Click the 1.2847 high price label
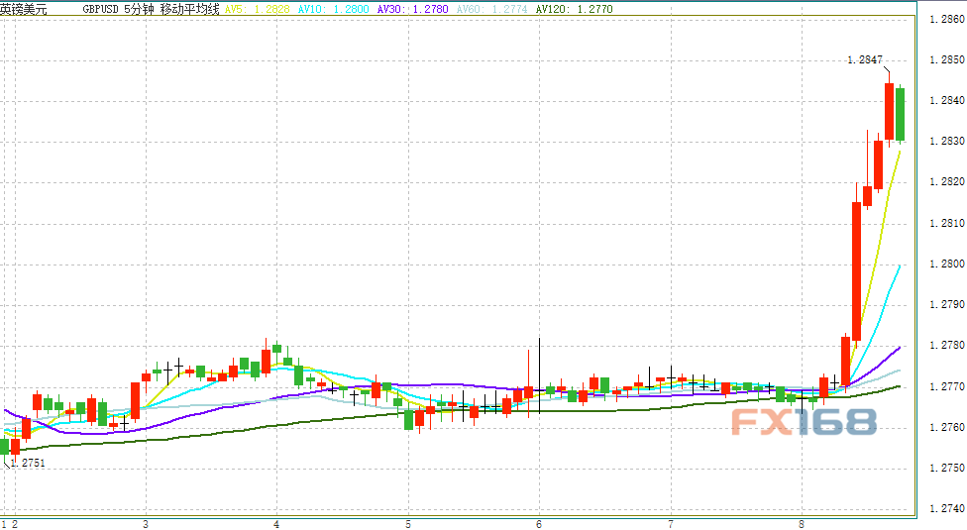 (864, 60)
